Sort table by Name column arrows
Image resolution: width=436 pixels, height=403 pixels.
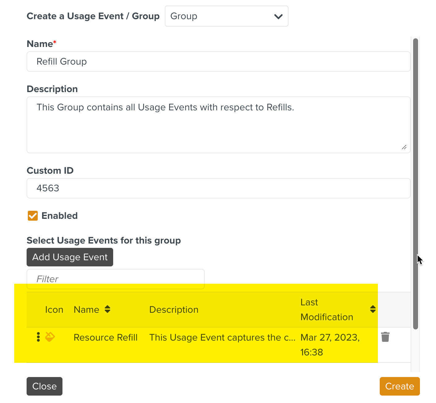point(107,309)
